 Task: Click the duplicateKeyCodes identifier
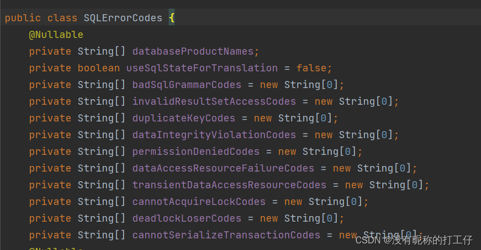tap(183, 118)
